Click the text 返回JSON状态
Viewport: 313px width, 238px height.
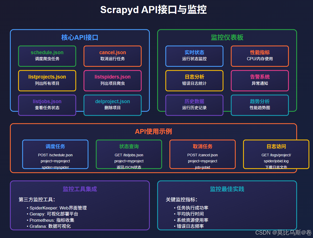129,167
